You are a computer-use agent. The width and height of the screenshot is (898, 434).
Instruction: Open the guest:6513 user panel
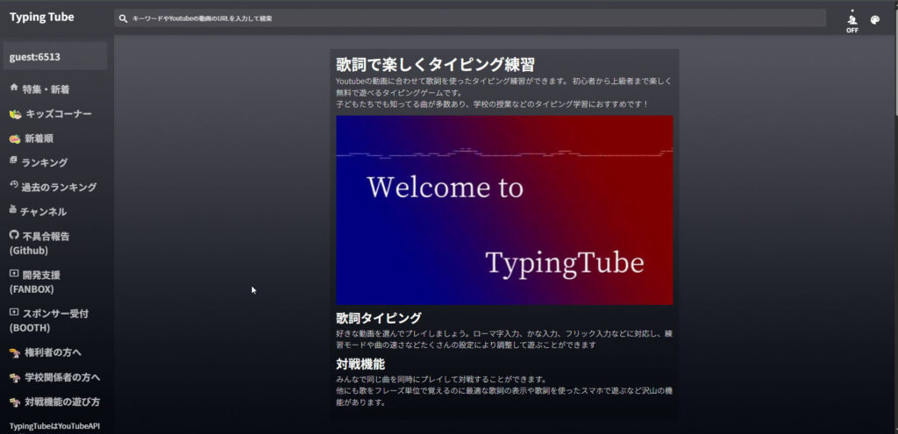coord(55,56)
